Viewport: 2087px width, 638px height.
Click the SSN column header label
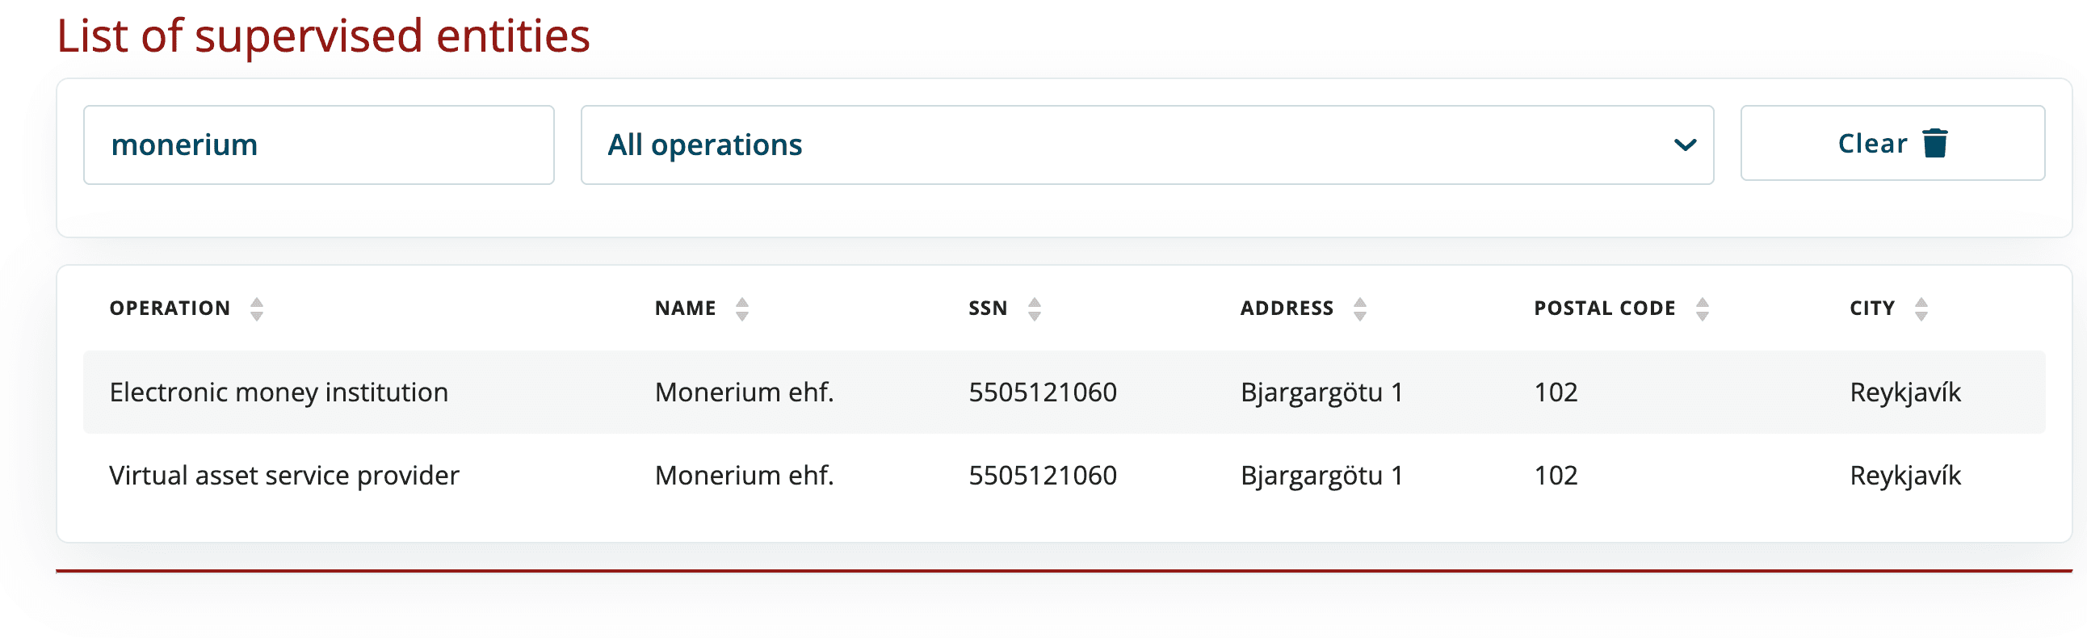988,309
